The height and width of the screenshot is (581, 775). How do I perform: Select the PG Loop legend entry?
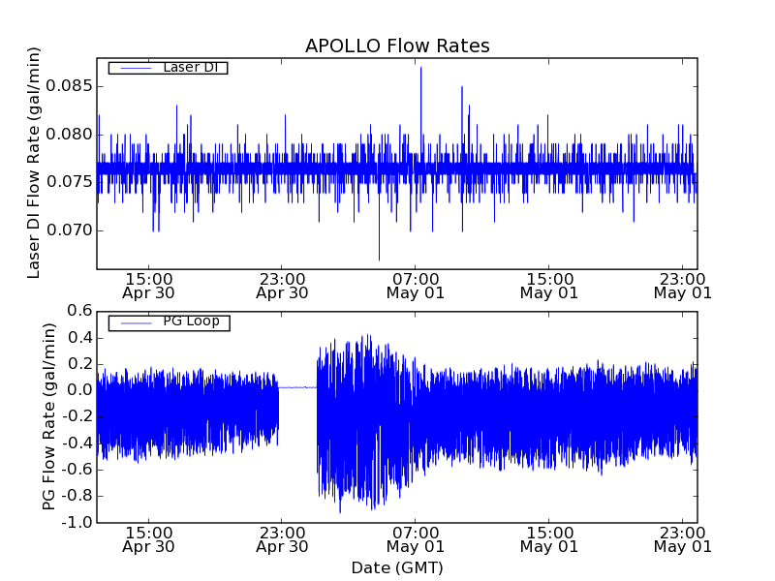click(191, 321)
